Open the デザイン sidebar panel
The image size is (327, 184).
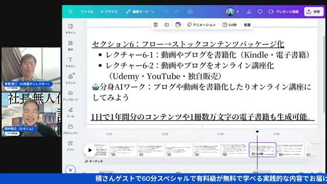71,29
